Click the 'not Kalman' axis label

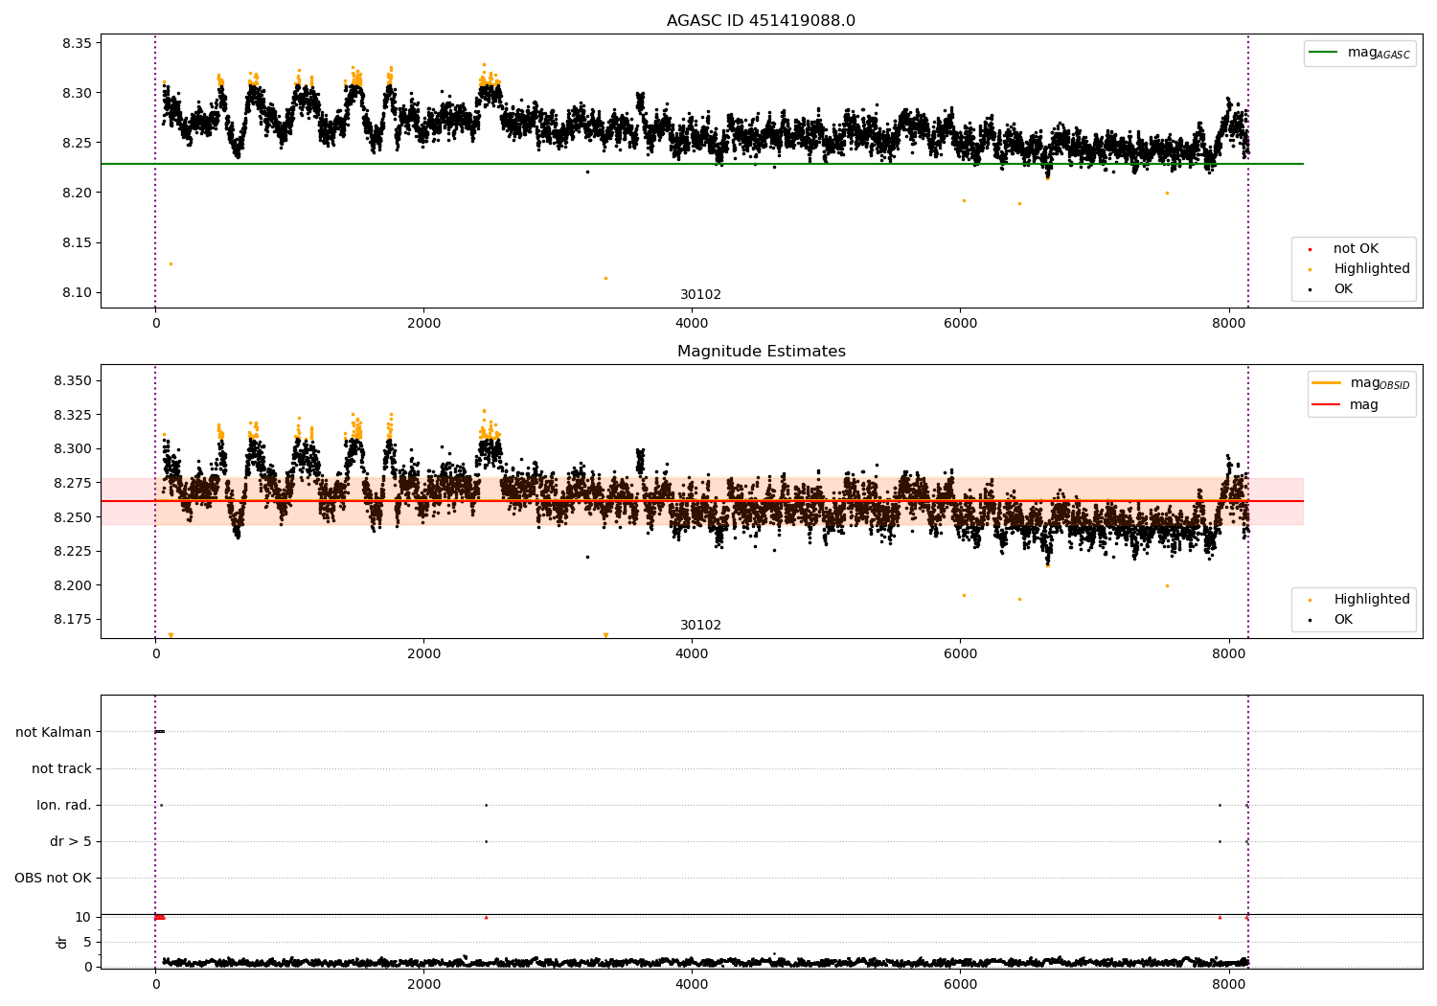[54, 732]
